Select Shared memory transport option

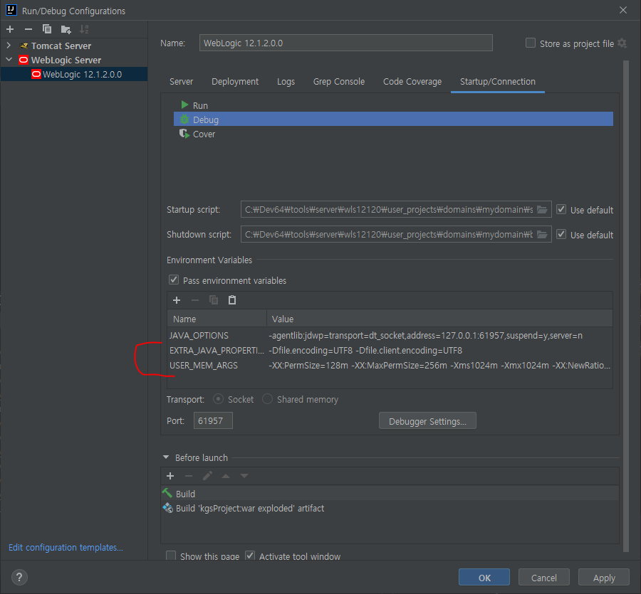(x=267, y=399)
